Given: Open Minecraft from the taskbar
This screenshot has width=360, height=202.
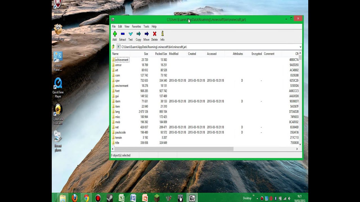Looking at the screenshot, I should point(157,198).
